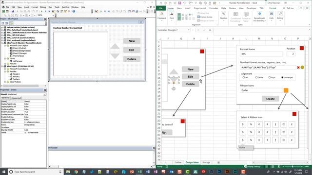Toggle Center Across in Excel ribbon
Screen dimensions: 312x175
tap(205, 17)
